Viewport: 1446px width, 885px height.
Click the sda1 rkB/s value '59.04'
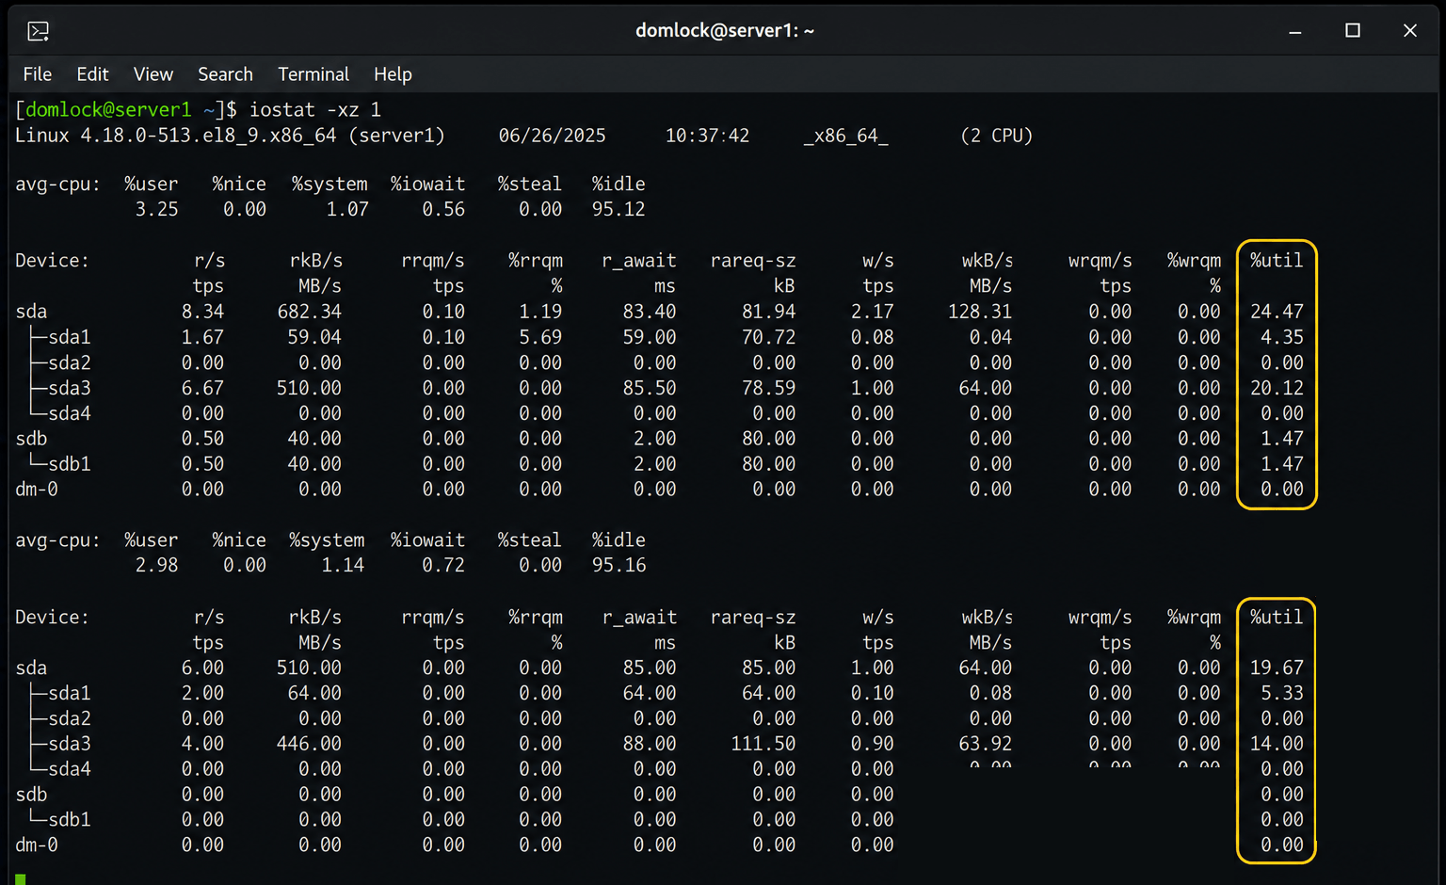pos(314,337)
